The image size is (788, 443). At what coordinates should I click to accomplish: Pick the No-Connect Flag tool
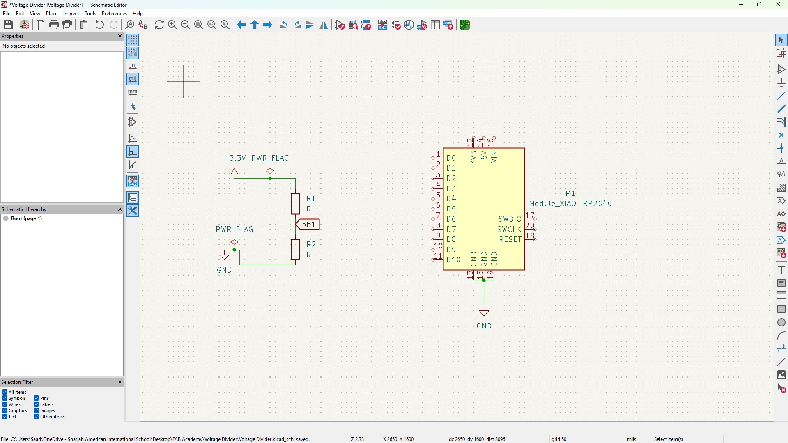pos(781,135)
